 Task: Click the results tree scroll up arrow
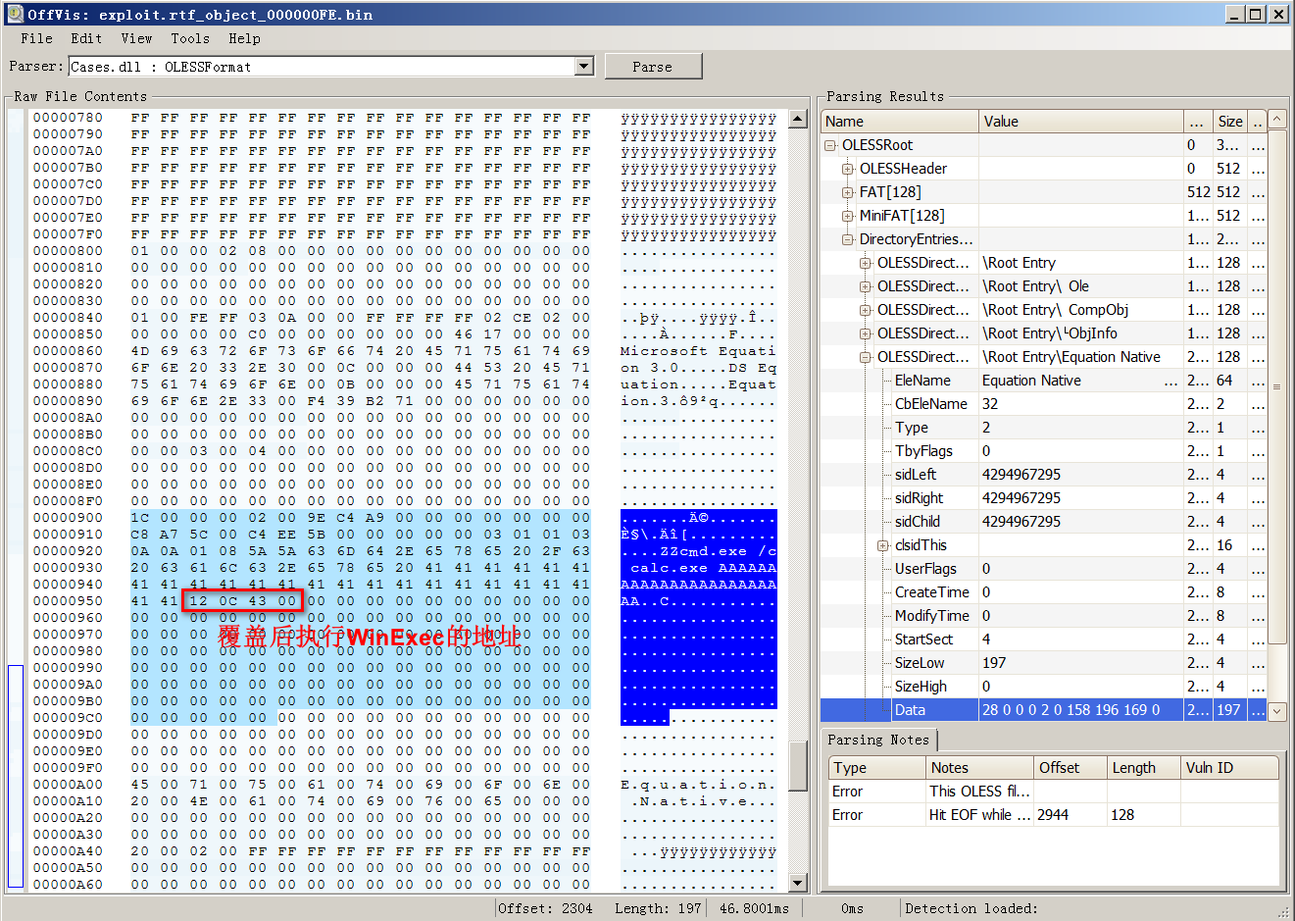(1276, 120)
